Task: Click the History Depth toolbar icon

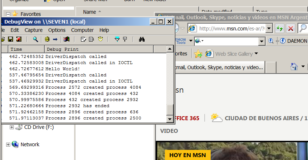Action: coord(125,39)
